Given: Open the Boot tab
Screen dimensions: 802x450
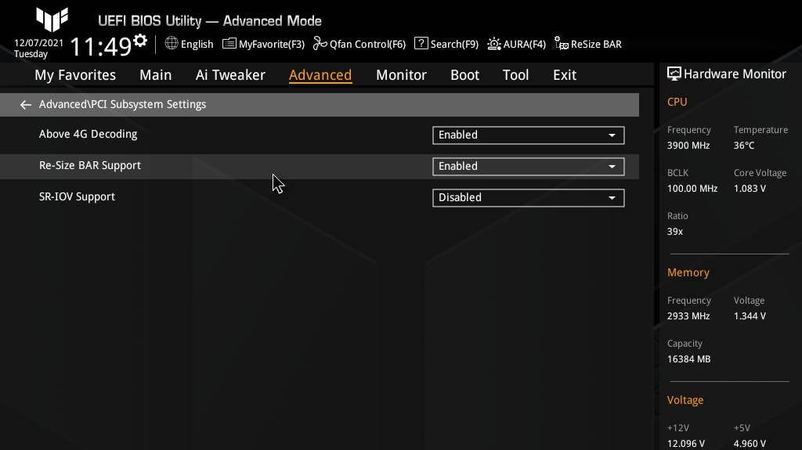Looking at the screenshot, I should pyautogui.click(x=464, y=75).
